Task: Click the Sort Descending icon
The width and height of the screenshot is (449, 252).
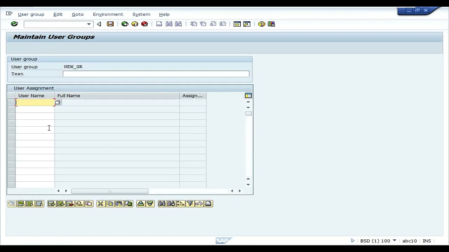Action: 150,204
